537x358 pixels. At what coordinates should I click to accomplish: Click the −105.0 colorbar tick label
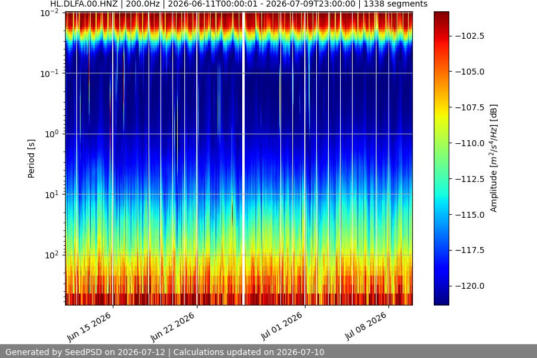click(470, 72)
